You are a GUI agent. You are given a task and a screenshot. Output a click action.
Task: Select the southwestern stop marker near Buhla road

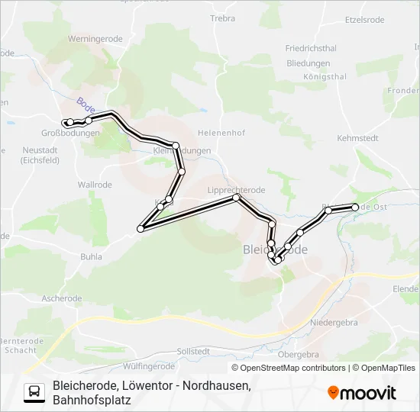click(x=141, y=229)
